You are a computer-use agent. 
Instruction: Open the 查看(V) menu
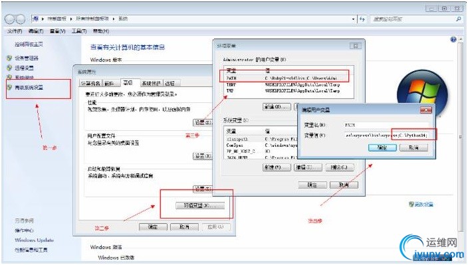tap(58, 31)
